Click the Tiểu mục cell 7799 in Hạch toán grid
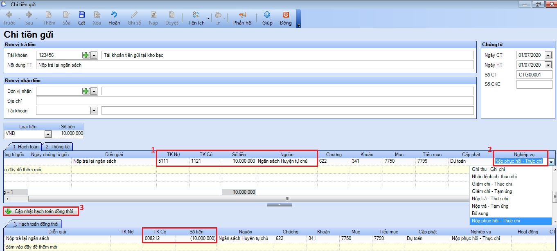 click(432, 161)
